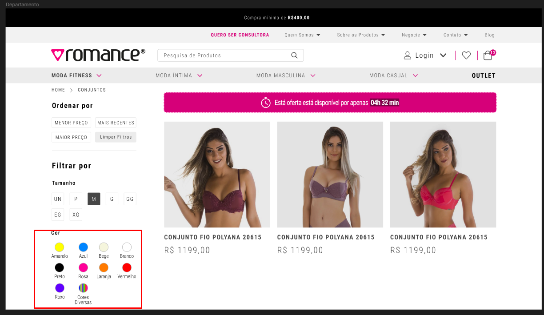Open the Login dropdown arrow
544x315 pixels.
[x=443, y=56]
